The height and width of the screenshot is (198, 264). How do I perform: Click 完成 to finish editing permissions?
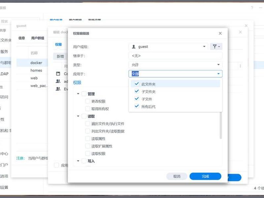click(x=205, y=176)
